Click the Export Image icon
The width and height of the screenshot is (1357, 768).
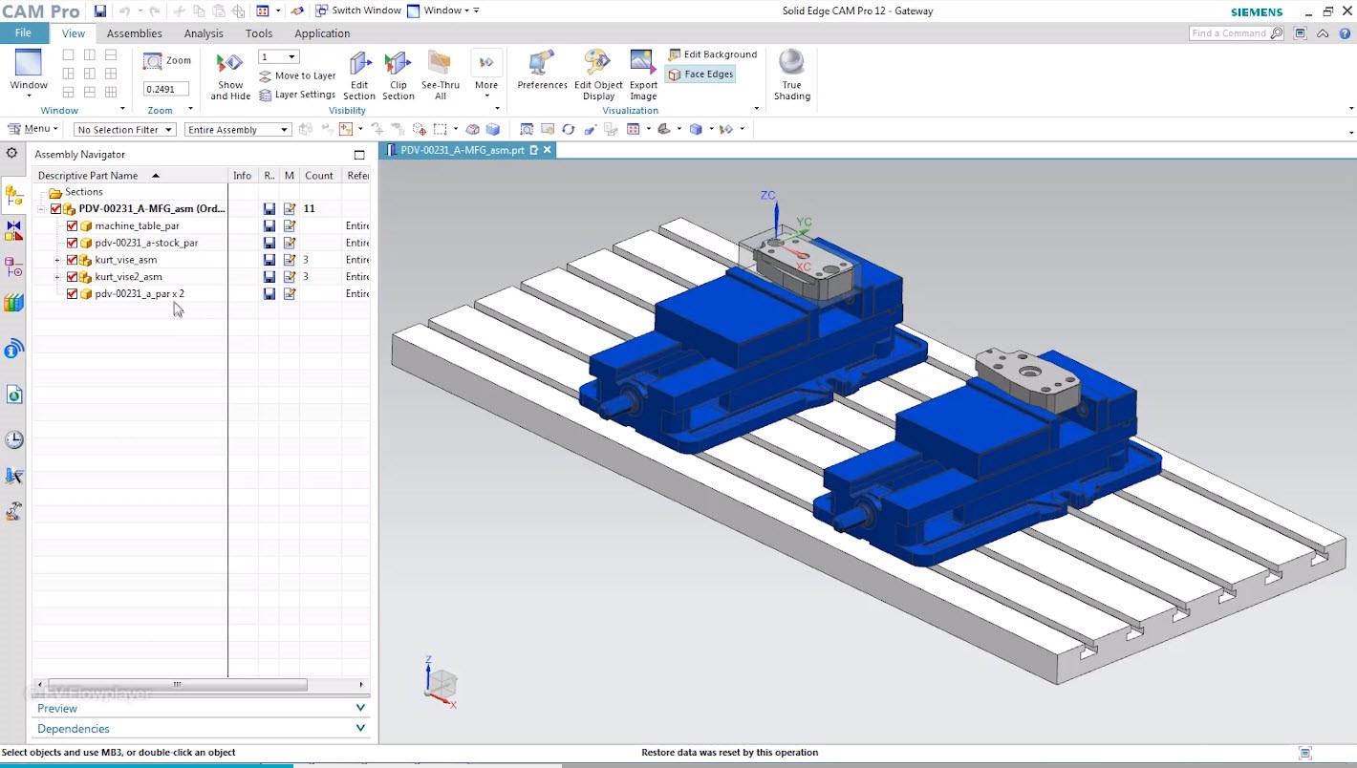[x=642, y=74]
